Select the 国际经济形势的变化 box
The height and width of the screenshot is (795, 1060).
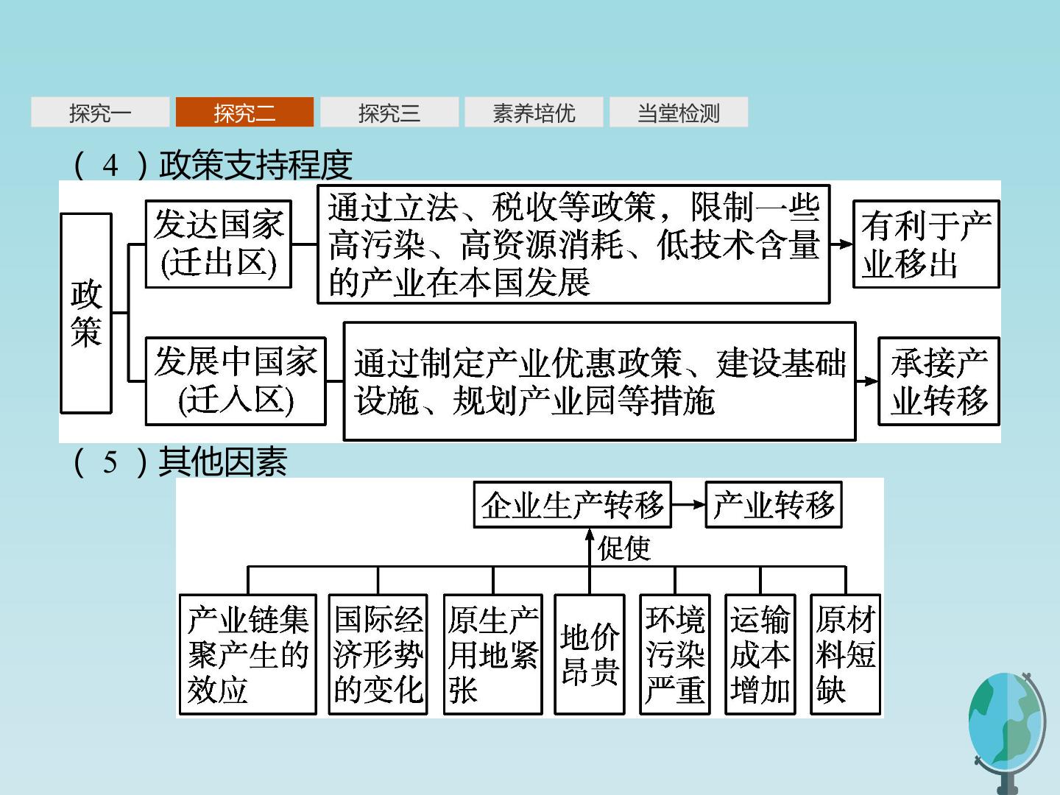coord(378,654)
